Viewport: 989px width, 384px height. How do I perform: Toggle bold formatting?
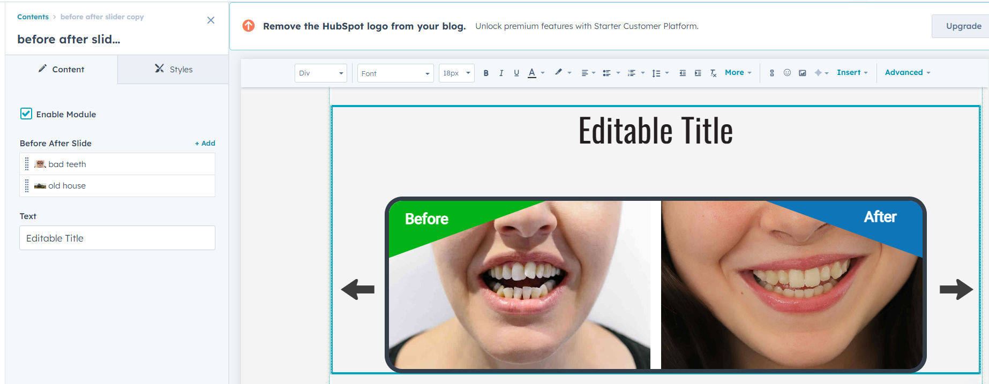[486, 73]
